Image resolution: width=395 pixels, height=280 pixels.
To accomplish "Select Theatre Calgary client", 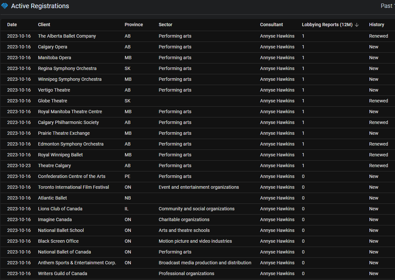I will (x=54, y=166).
